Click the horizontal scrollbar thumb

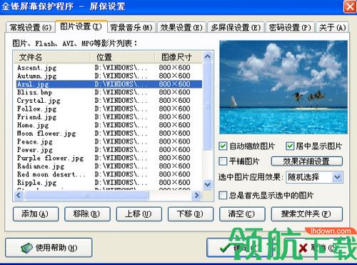[x=86, y=196]
